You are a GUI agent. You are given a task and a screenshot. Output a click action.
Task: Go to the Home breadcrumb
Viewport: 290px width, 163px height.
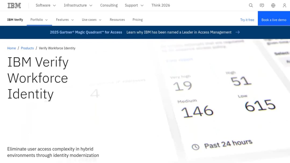(12, 48)
